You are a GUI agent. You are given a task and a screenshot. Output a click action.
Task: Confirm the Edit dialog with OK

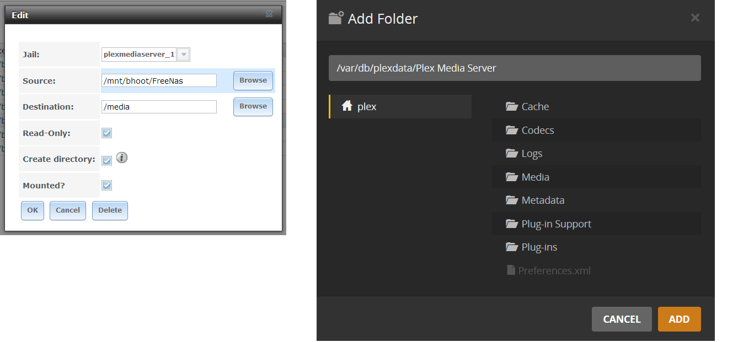[33, 210]
